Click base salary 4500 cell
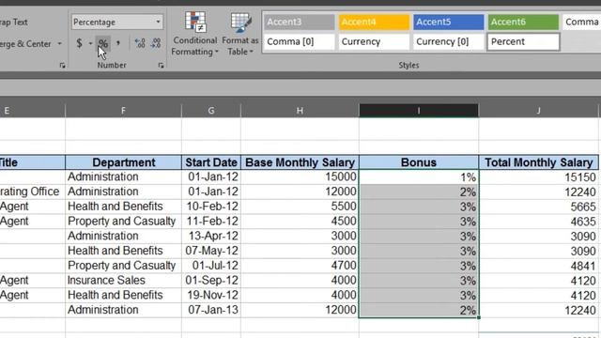Screen dimensions: 601x338 click(300, 222)
